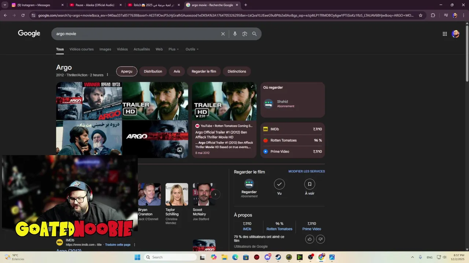The width and height of the screenshot is (469, 263).
Task: Select the Regarder le film chip
Action: [x=204, y=71]
